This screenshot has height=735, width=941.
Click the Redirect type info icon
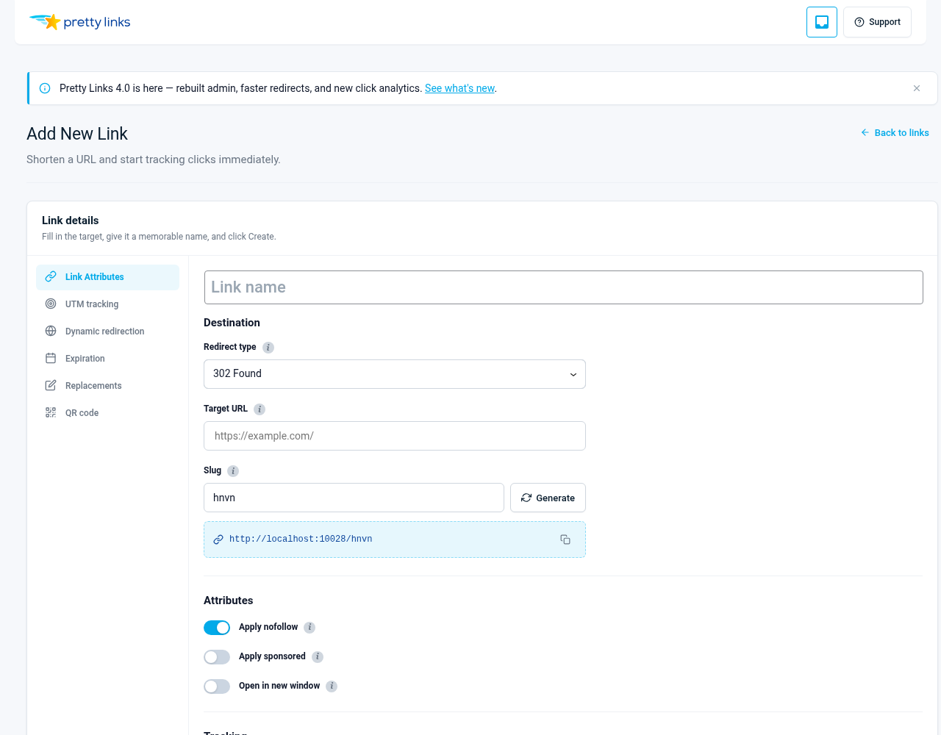pos(268,348)
